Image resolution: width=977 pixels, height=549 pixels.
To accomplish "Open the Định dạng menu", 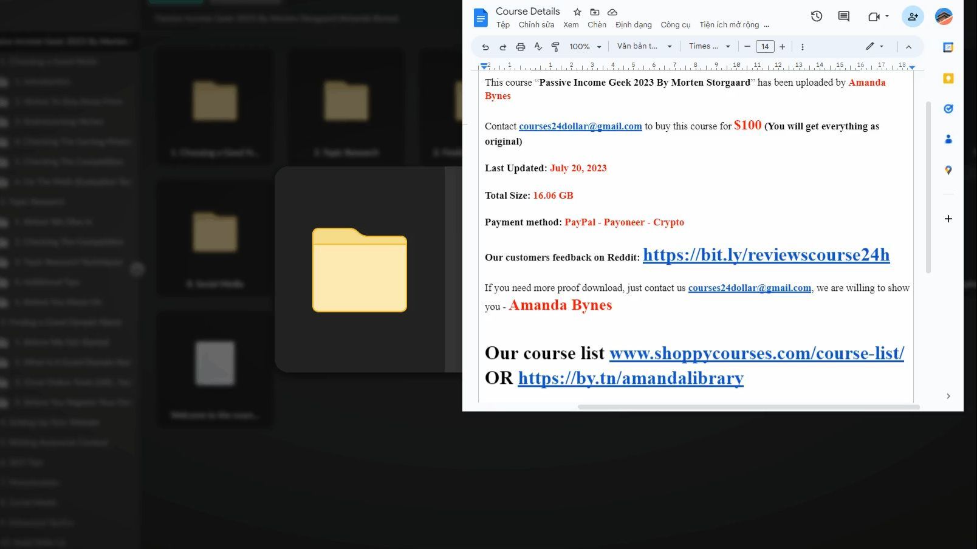I will point(634,25).
